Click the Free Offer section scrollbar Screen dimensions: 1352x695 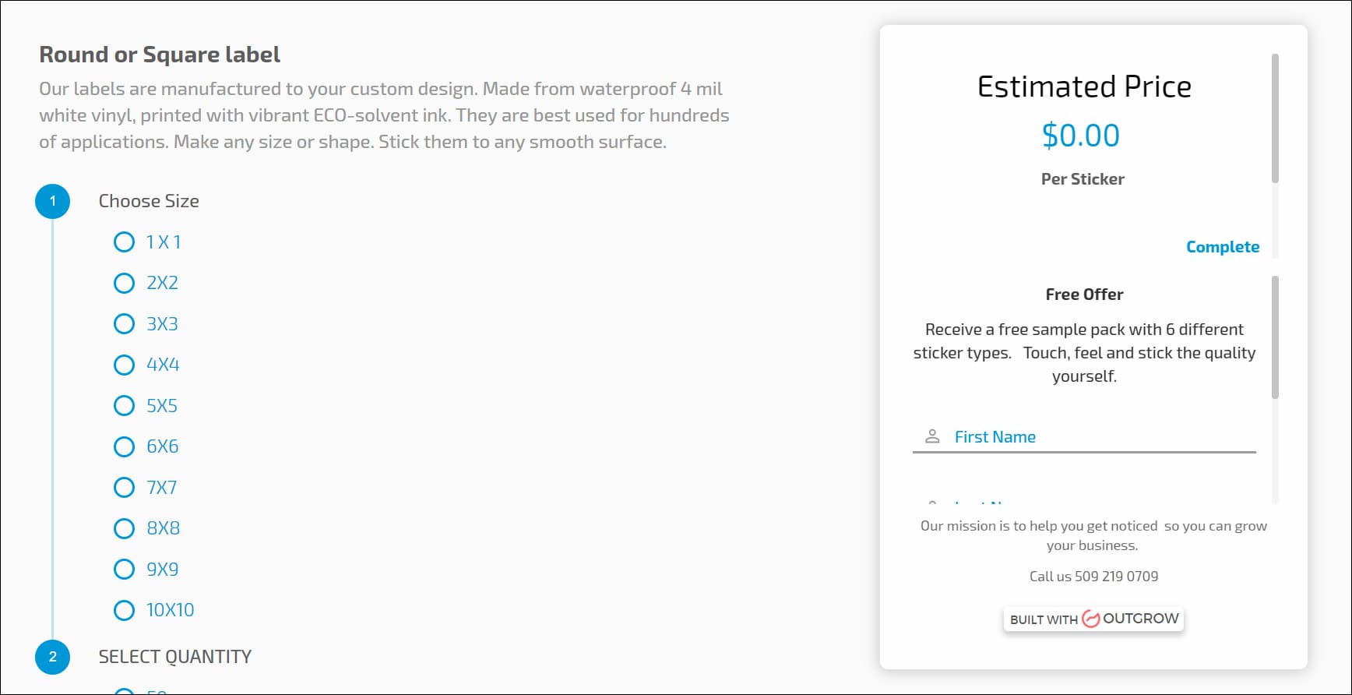click(x=1275, y=337)
